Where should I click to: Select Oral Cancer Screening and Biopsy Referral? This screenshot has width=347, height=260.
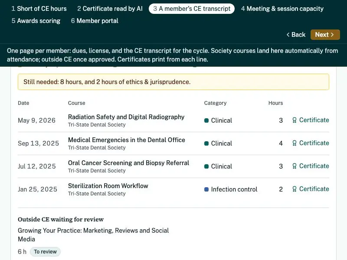click(128, 163)
